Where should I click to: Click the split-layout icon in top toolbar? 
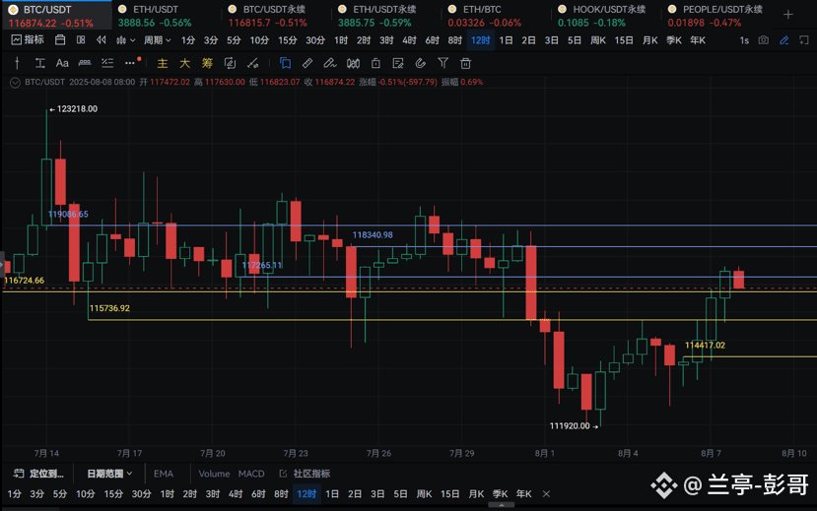(81, 40)
